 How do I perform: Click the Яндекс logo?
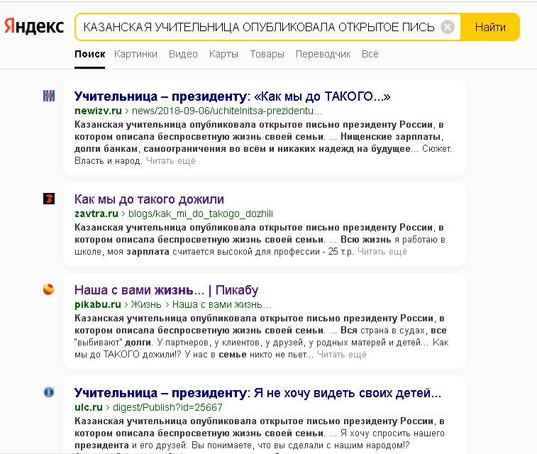pos(34,27)
